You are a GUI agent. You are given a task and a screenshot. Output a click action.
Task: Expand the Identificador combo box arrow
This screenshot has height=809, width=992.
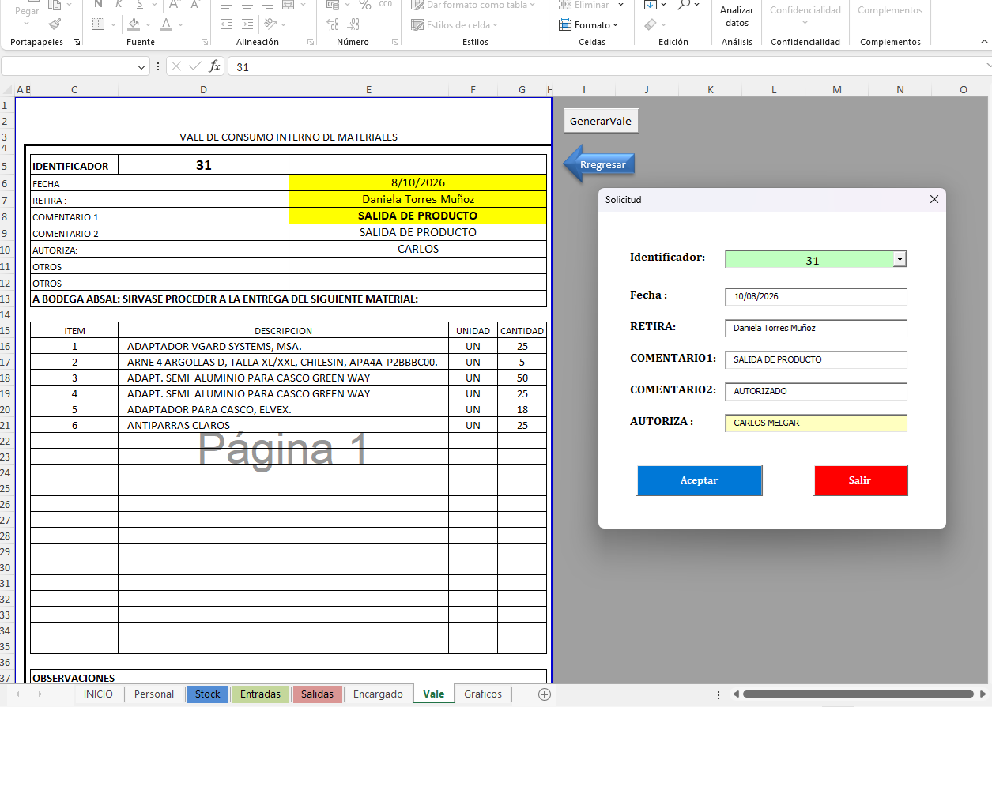(900, 259)
